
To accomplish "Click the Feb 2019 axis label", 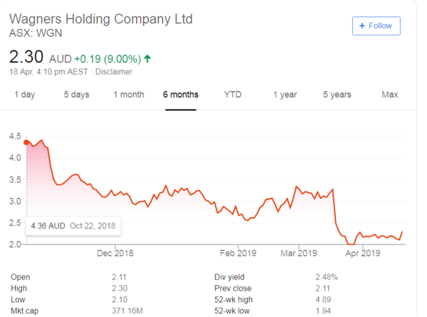I will [237, 252].
